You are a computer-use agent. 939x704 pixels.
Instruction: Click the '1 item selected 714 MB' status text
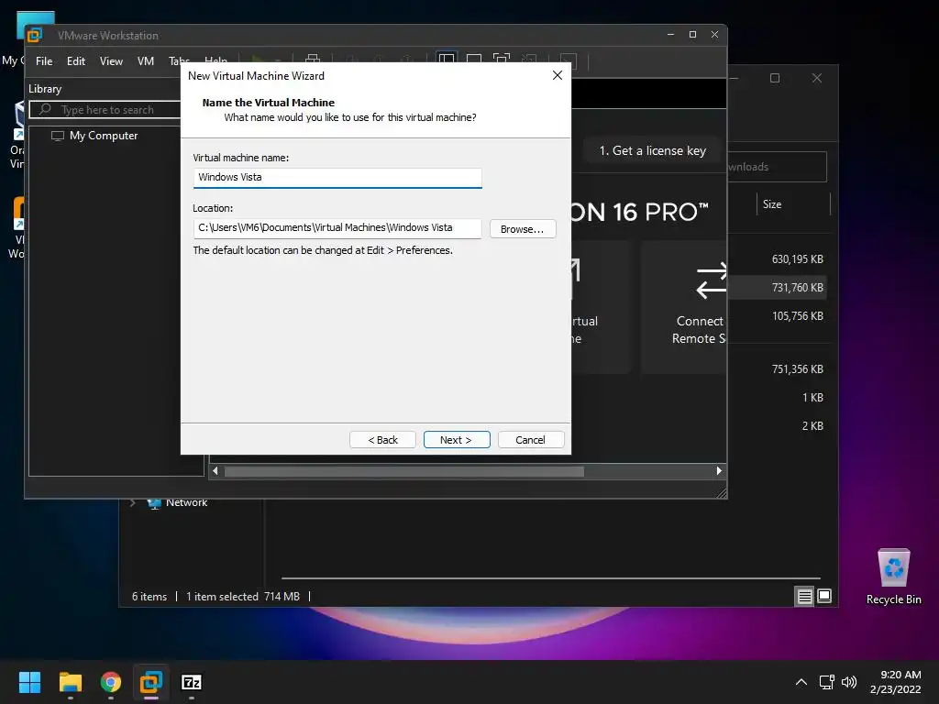click(242, 597)
